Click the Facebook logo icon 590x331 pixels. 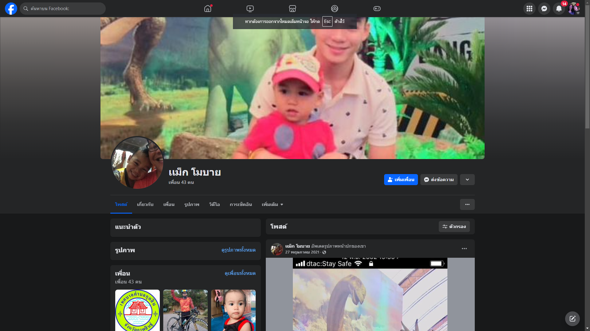click(11, 9)
